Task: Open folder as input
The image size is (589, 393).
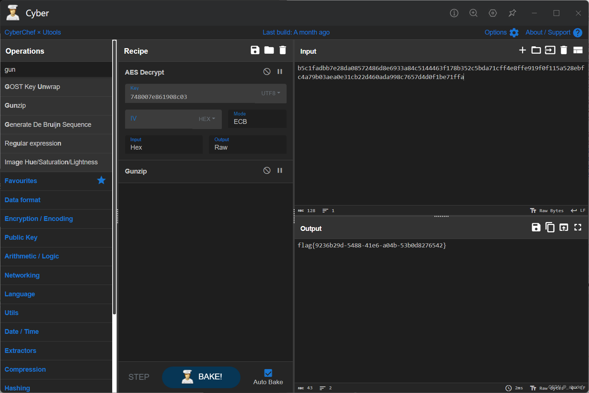Action: tap(536, 50)
